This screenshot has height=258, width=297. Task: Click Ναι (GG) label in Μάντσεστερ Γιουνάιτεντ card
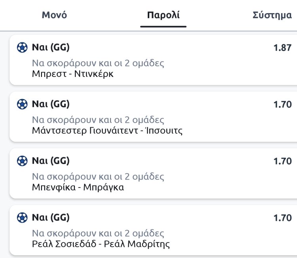click(50, 105)
